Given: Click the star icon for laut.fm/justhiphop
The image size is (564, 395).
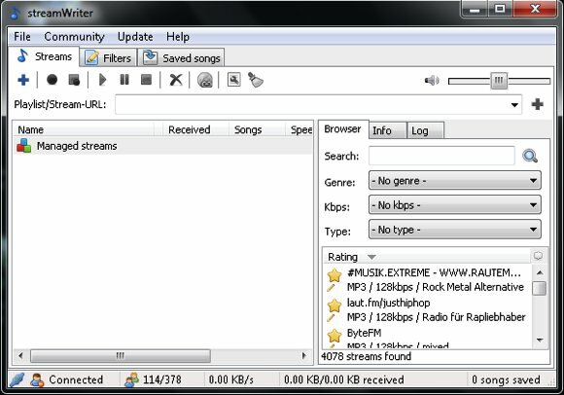Looking at the screenshot, I should (x=335, y=305).
